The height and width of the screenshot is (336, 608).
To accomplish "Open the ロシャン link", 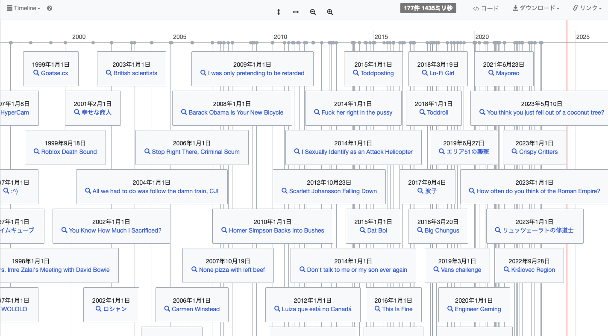I will 115,309.
